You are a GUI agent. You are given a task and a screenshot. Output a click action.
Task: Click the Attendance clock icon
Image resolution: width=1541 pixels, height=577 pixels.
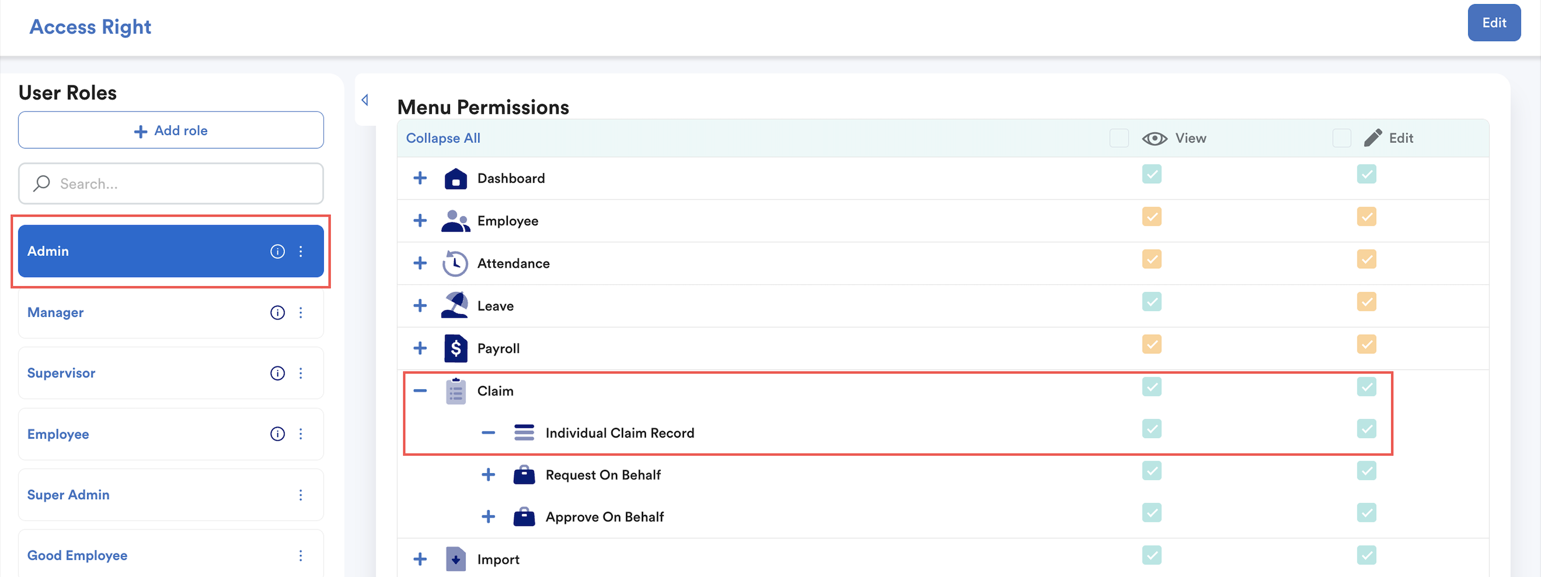(x=455, y=263)
